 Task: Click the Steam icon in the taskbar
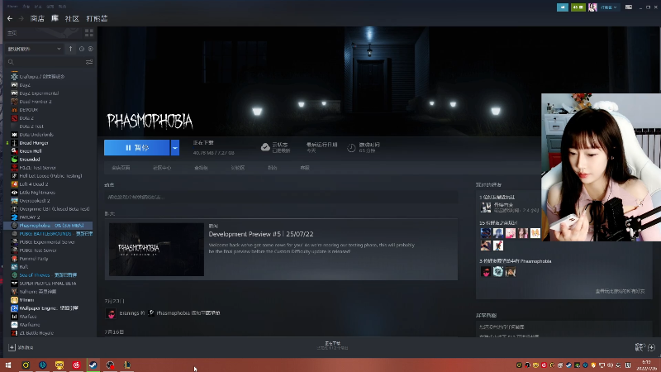(93, 365)
